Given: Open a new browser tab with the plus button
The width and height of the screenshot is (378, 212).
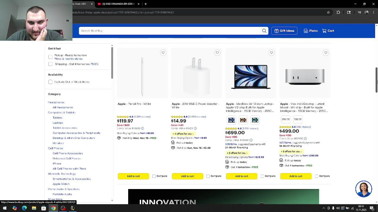Looking at the screenshot, I should point(146,4).
